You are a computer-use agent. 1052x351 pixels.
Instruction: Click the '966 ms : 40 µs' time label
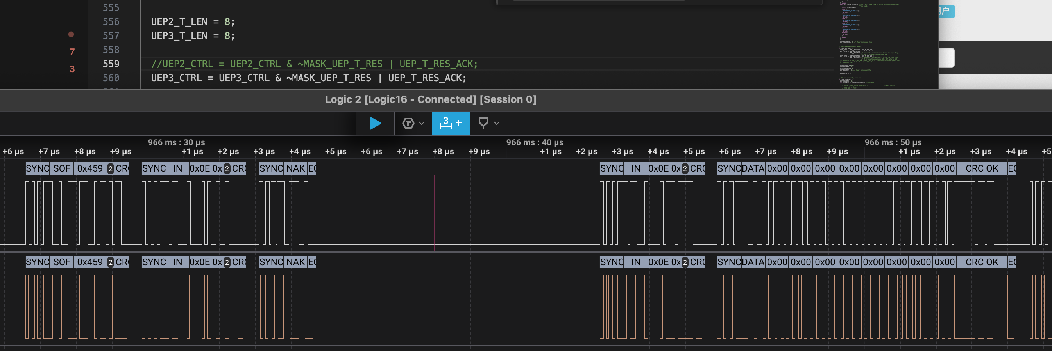point(535,142)
